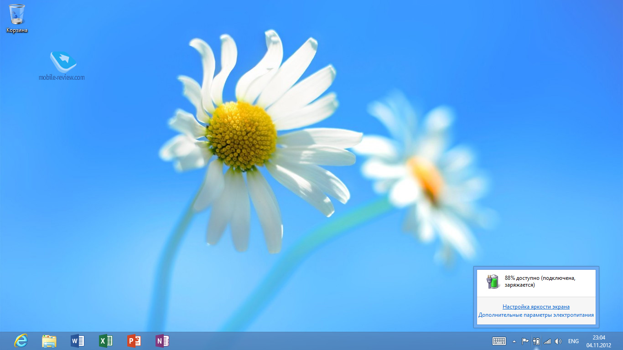This screenshot has height=350, width=623.
Task: Click the Action Center flag icon
Action: [x=525, y=341]
